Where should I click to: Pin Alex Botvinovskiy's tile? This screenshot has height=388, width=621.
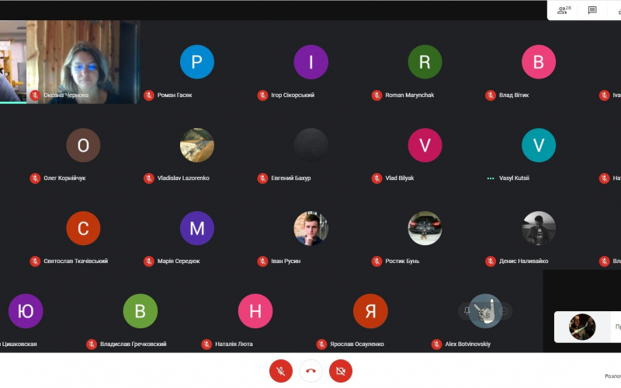[x=467, y=311]
